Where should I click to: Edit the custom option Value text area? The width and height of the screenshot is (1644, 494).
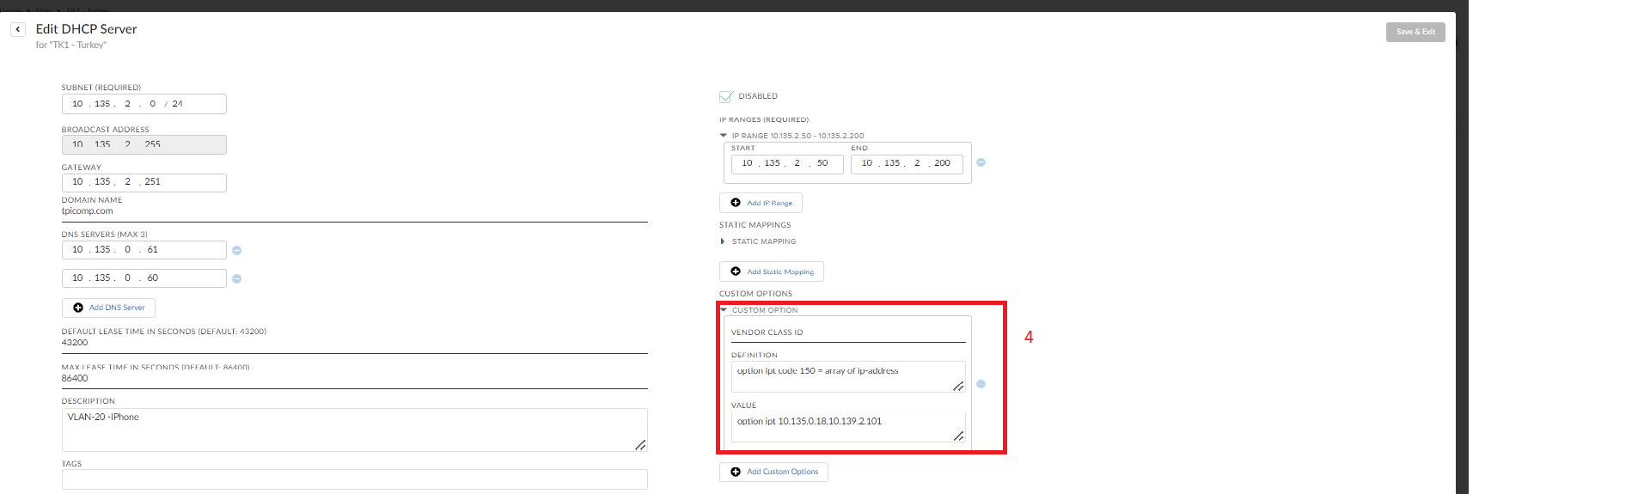pos(848,427)
